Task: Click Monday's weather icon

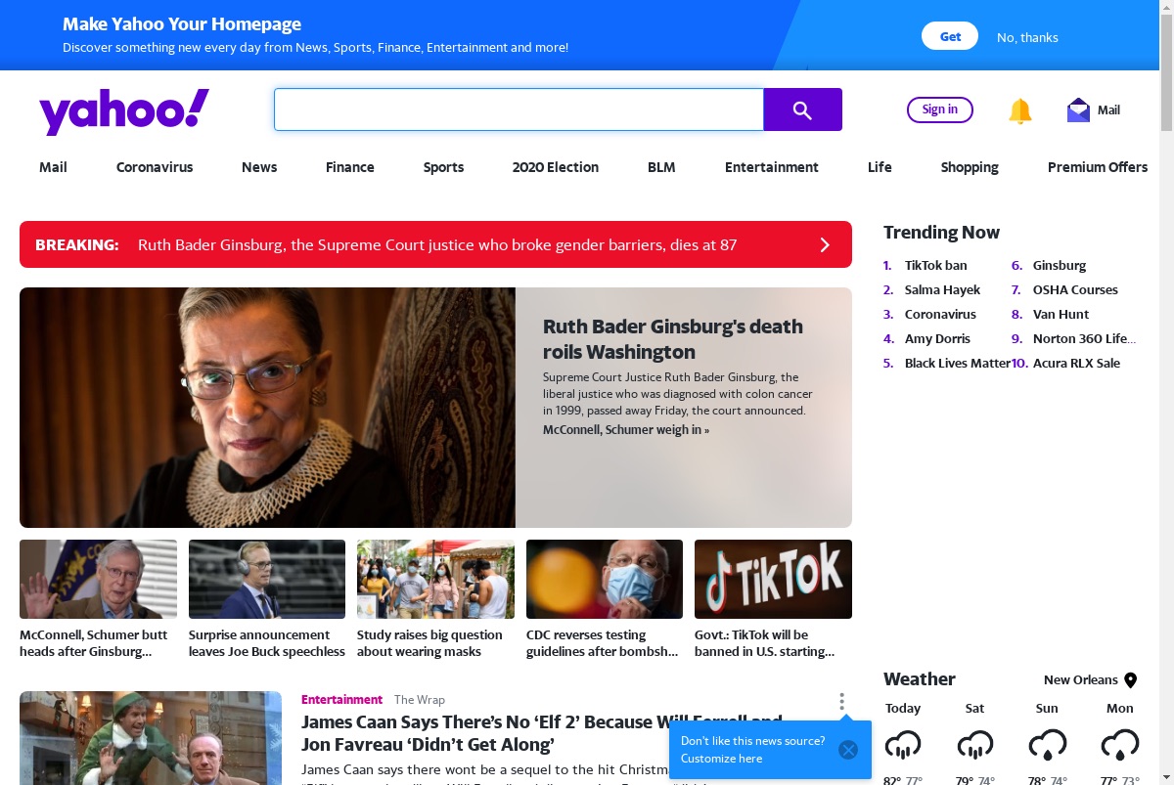Action: [1120, 746]
